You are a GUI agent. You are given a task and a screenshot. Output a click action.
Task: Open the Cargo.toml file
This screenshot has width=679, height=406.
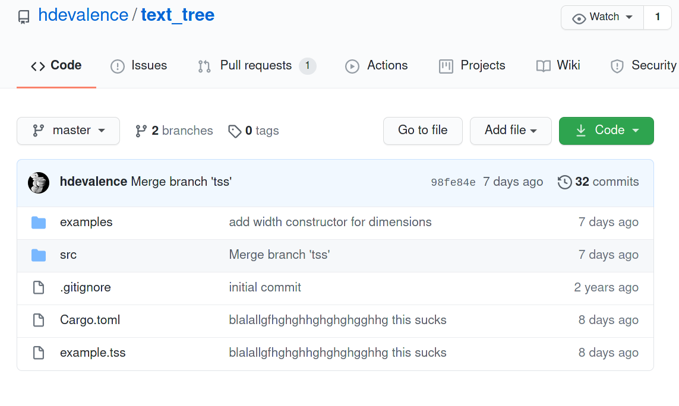[x=90, y=320]
